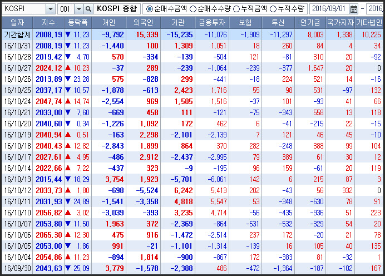The height and width of the screenshot is (276, 385).
Task: Select the 순매수수량 radio button
Action: coord(193,9)
